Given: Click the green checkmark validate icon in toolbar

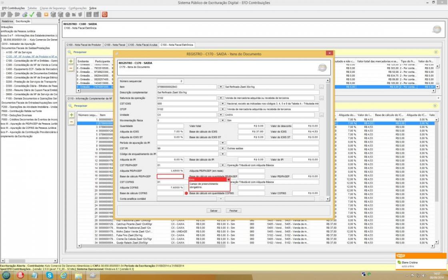Looking at the screenshot, I should click(32, 14).
